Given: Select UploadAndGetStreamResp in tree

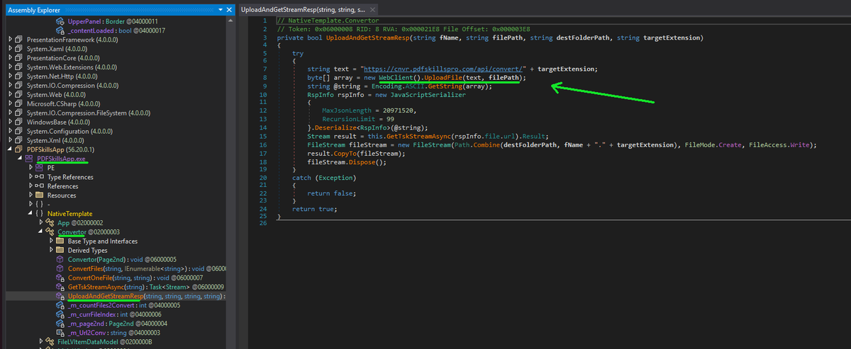Looking at the screenshot, I should point(147,296).
